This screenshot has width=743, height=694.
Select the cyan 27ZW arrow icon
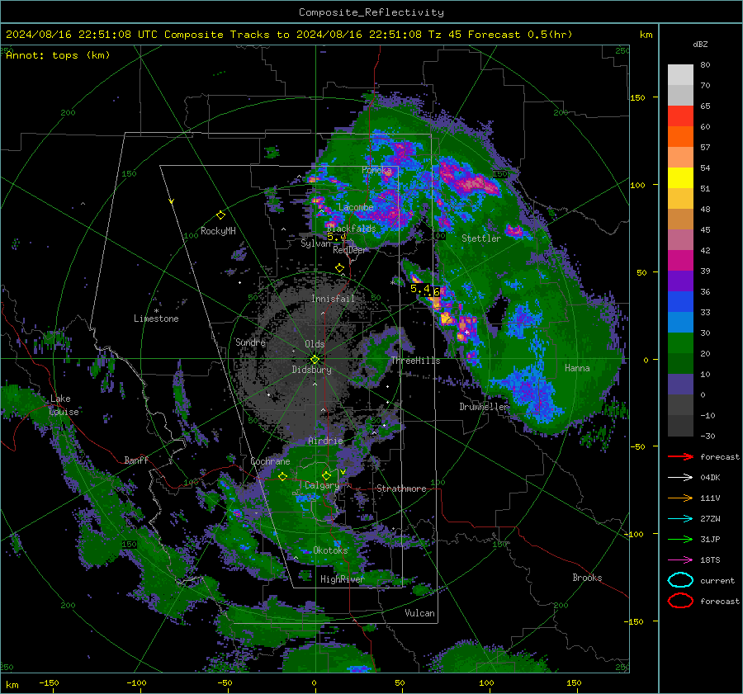[x=680, y=519]
